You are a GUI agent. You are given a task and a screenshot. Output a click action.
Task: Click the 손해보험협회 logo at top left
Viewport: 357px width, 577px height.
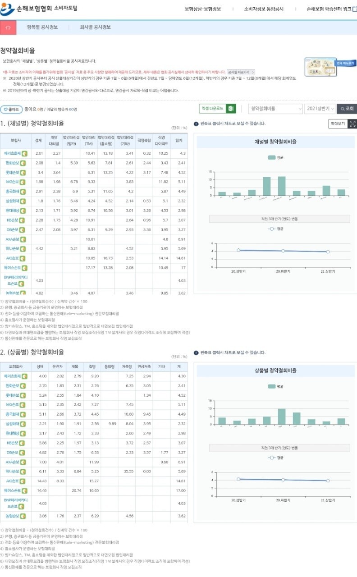pyautogui.click(x=40, y=9)
